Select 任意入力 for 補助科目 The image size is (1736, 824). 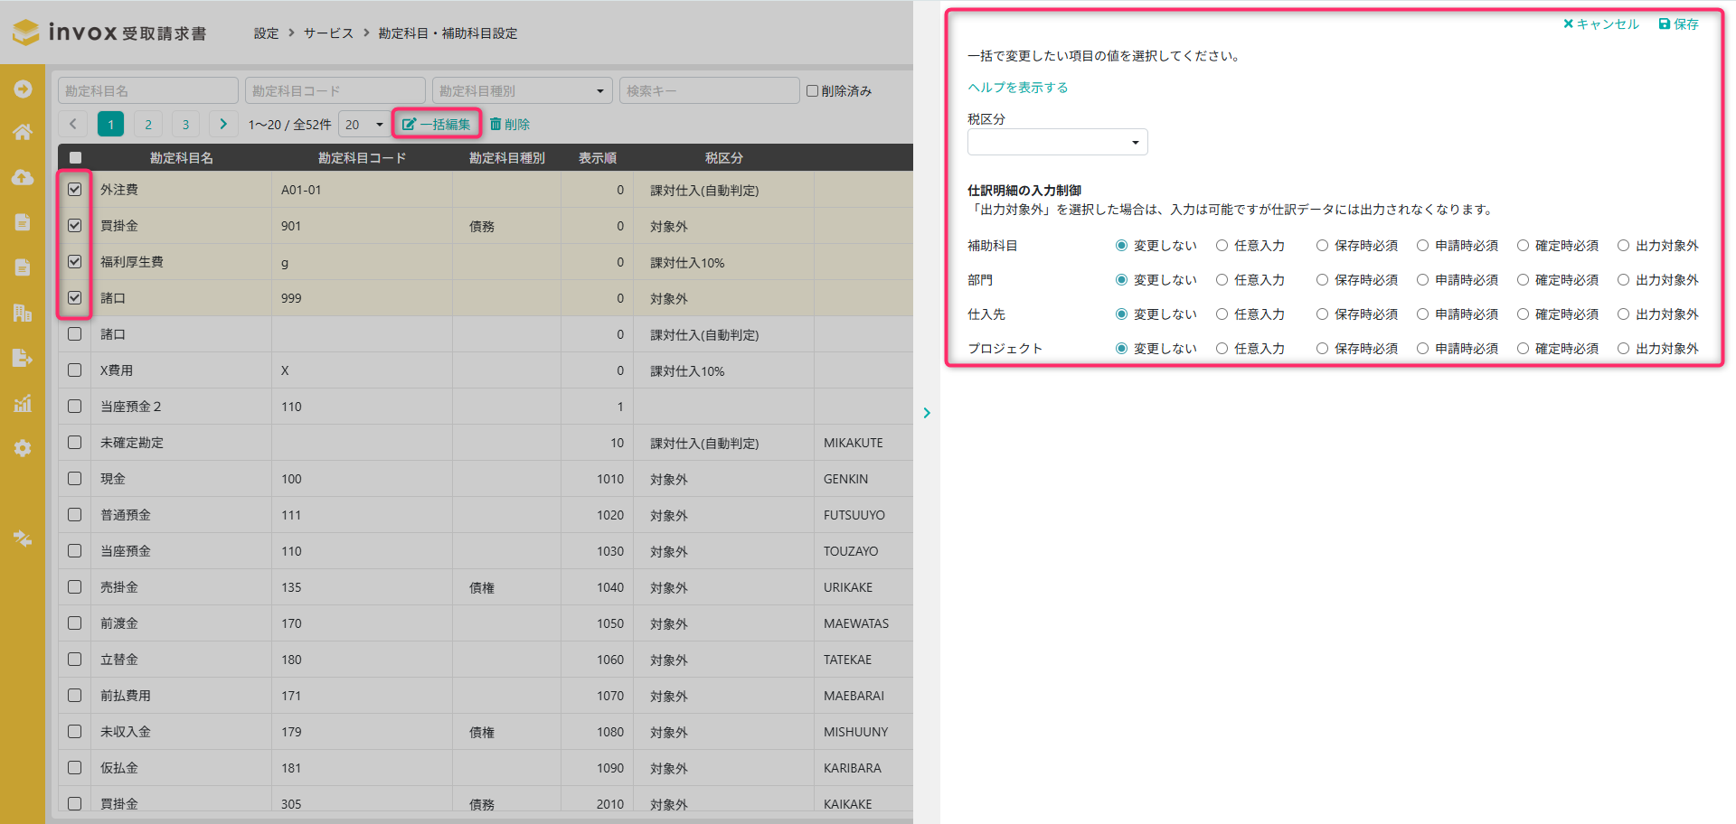1222,246
